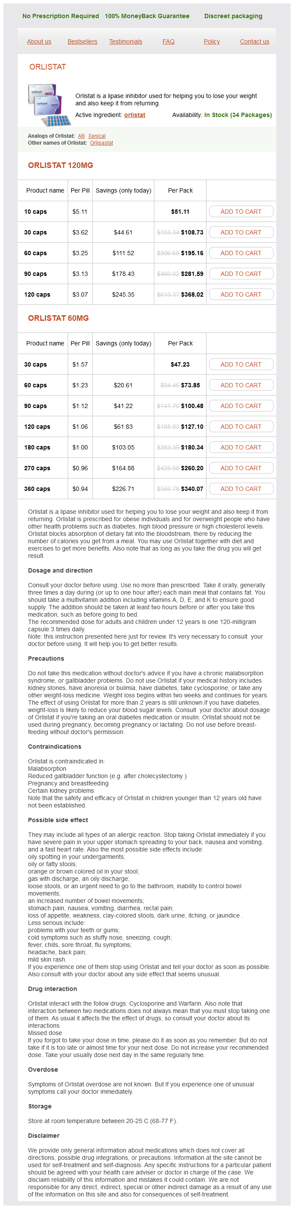Viewport: 294px width, 1209px height.
Task: Add 270 caps 60mg for $260.20 to cart
Action: click(x=241, y=468)
